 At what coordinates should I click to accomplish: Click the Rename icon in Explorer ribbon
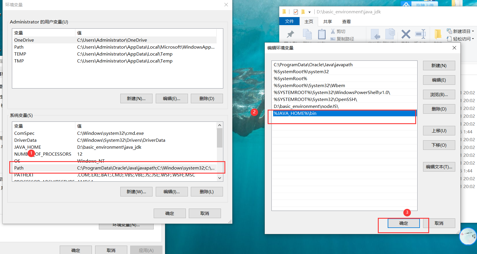420,34
